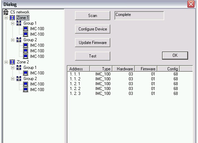The height and width of the screenshot is (143, 198).
Task: Confirm with the OK button
Action: point(175,55)
